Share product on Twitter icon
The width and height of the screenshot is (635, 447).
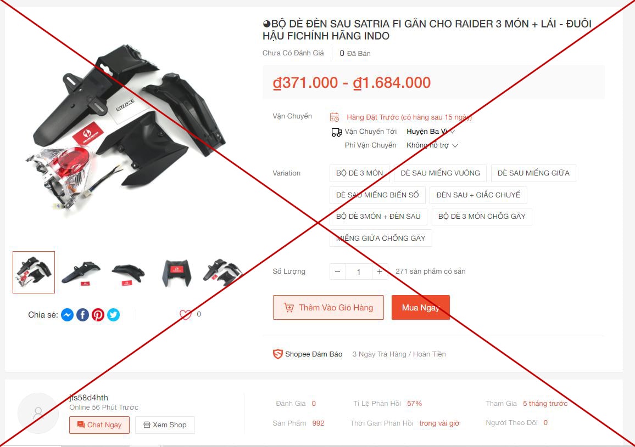(x=113, y=315)
